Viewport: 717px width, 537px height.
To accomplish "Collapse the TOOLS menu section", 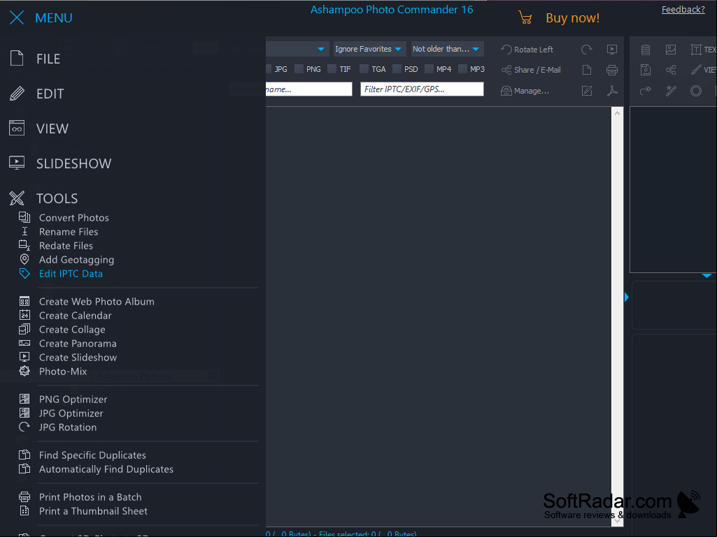I will pos(57,198).
